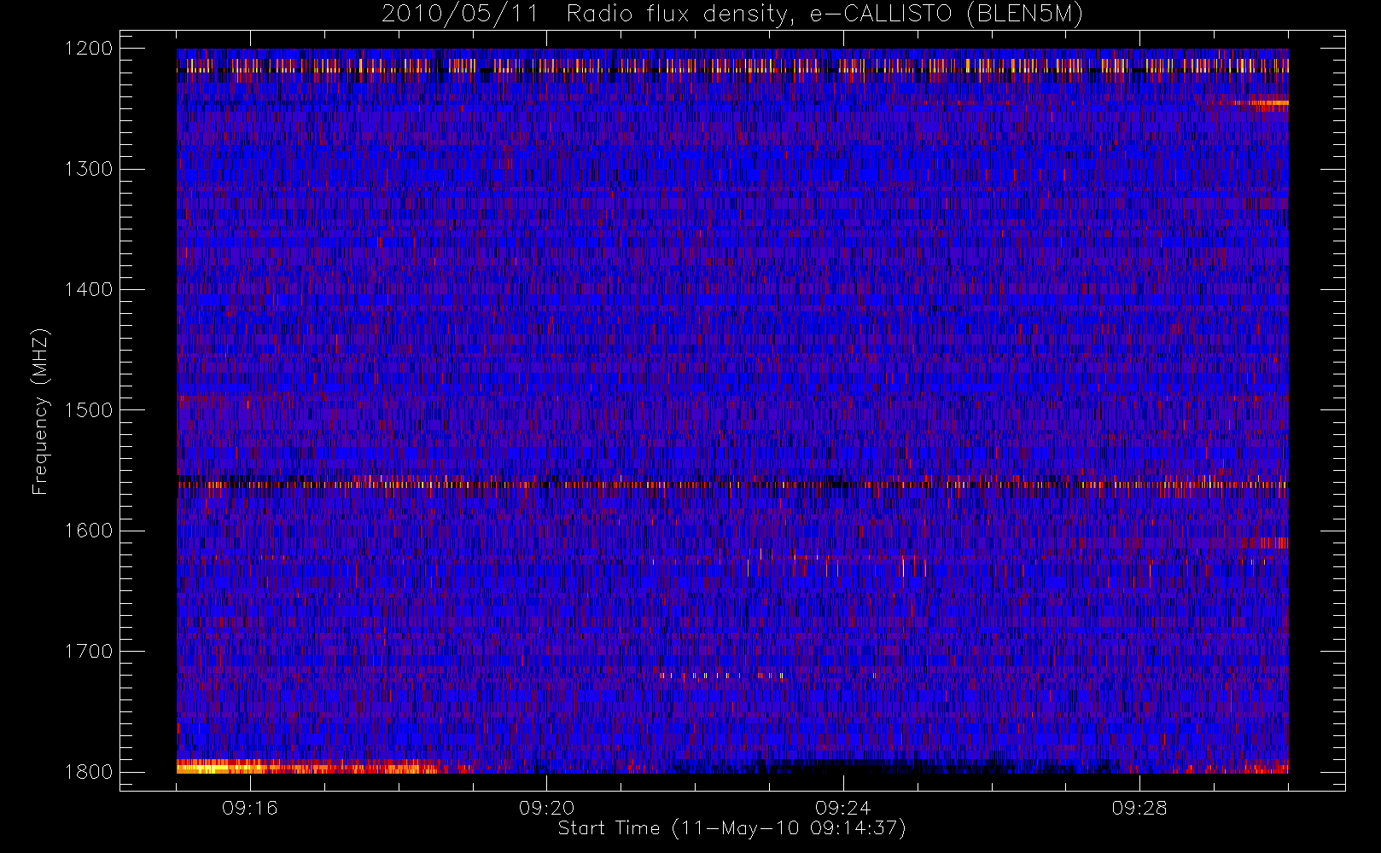Click the orange interference line near 1560 MHz
The image size is (1381, 853).
coord(732,485)
